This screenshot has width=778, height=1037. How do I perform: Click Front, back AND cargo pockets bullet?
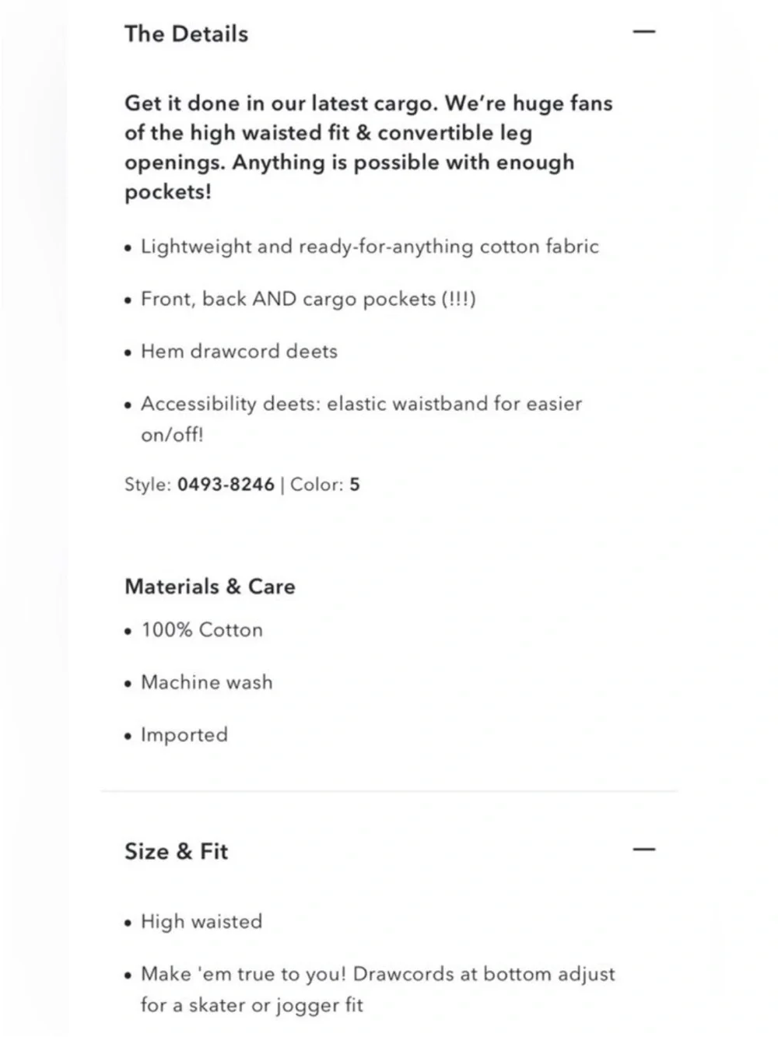(x=300, y=299)
